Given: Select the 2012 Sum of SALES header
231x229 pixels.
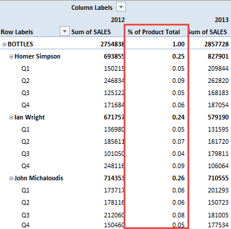Looking at the screenshot, I should pos(91,32).
